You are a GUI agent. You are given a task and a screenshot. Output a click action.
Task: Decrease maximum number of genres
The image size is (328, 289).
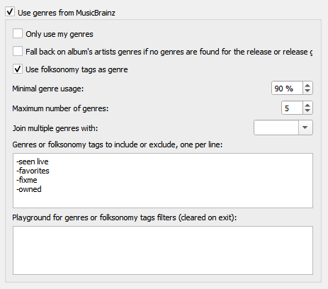point(307,110)
